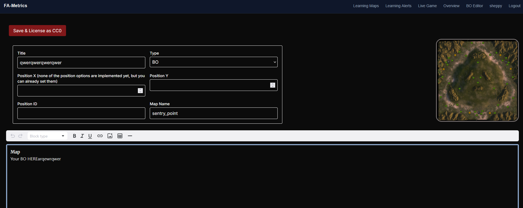Insert a table with the table icon
This screenshot has width=523, height=208.
[x=120, y=136]
